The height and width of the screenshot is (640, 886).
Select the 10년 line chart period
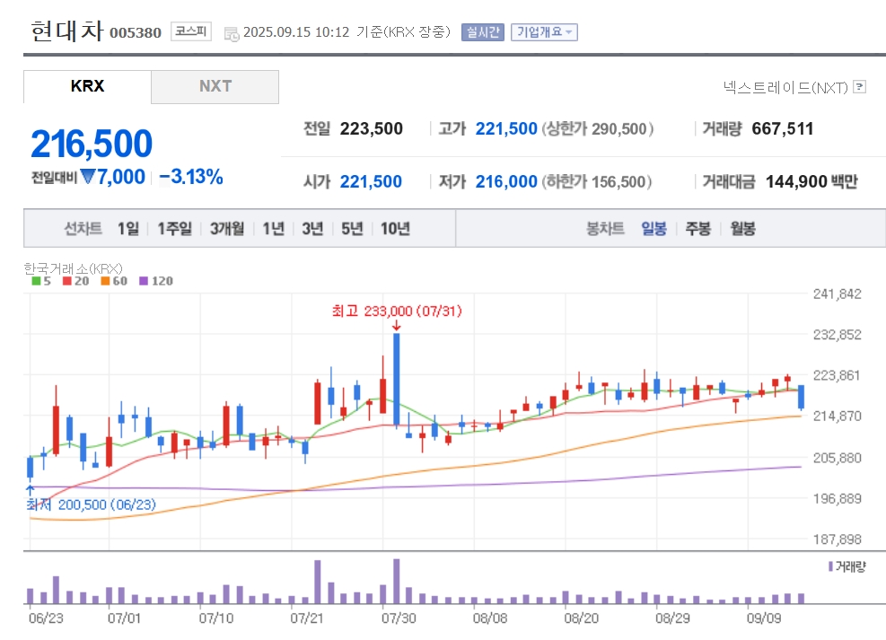(x=395, y=228)
